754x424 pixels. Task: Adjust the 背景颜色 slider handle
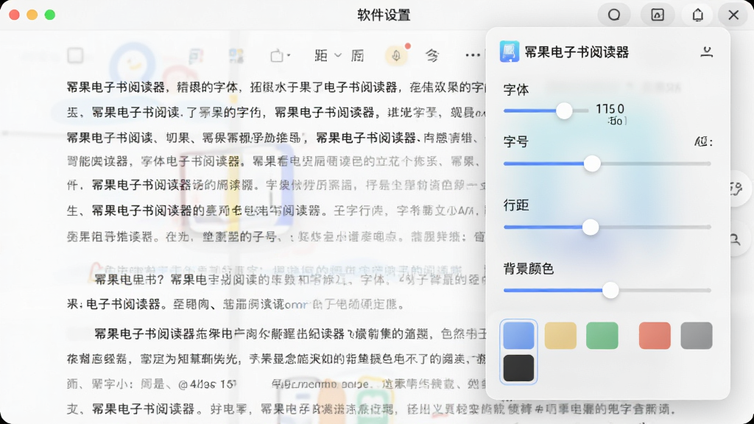[x=610, y=290]
